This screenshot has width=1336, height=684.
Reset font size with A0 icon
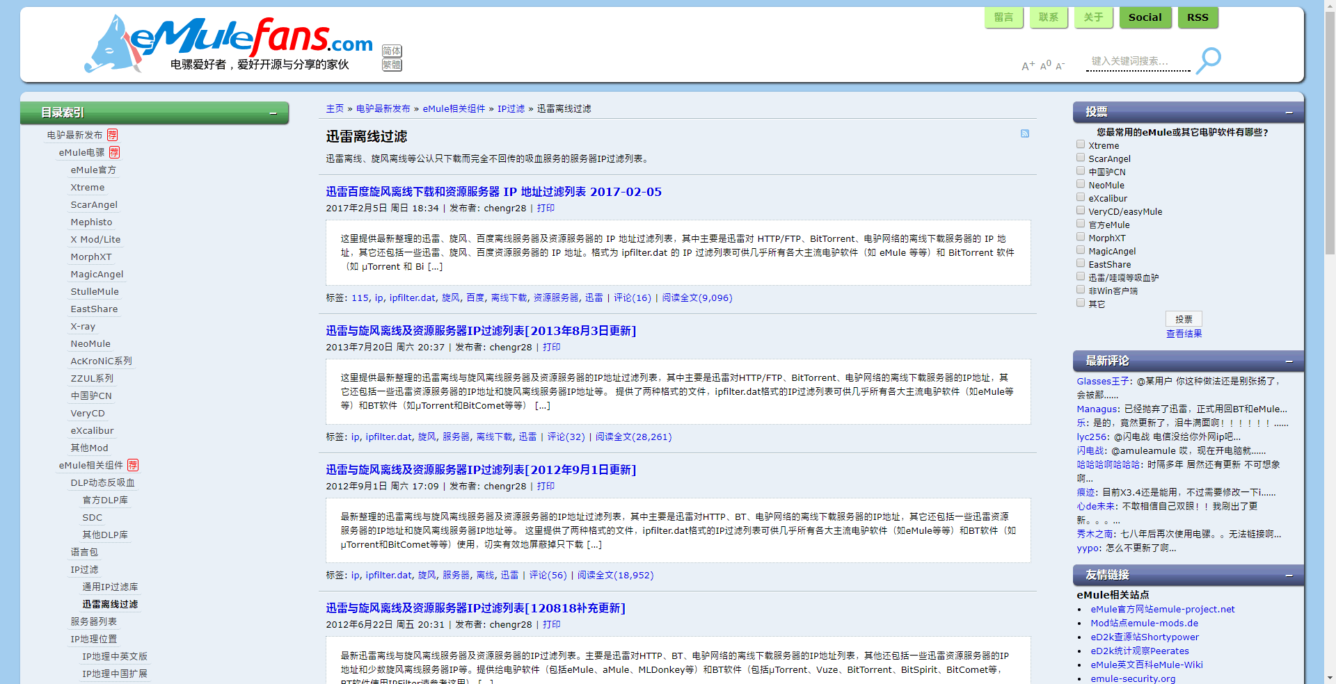point(1045,65)
